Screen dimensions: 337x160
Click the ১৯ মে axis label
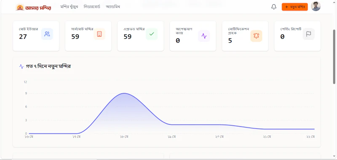pyautogui.click(x=172, y=137)
